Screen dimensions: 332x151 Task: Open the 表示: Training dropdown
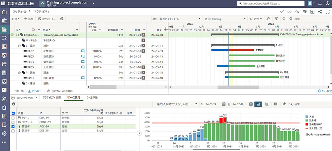click(x=225, y=19)
